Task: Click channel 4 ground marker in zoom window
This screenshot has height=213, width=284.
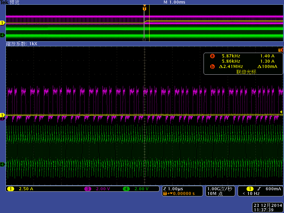Action: click(x=2, y=164)
